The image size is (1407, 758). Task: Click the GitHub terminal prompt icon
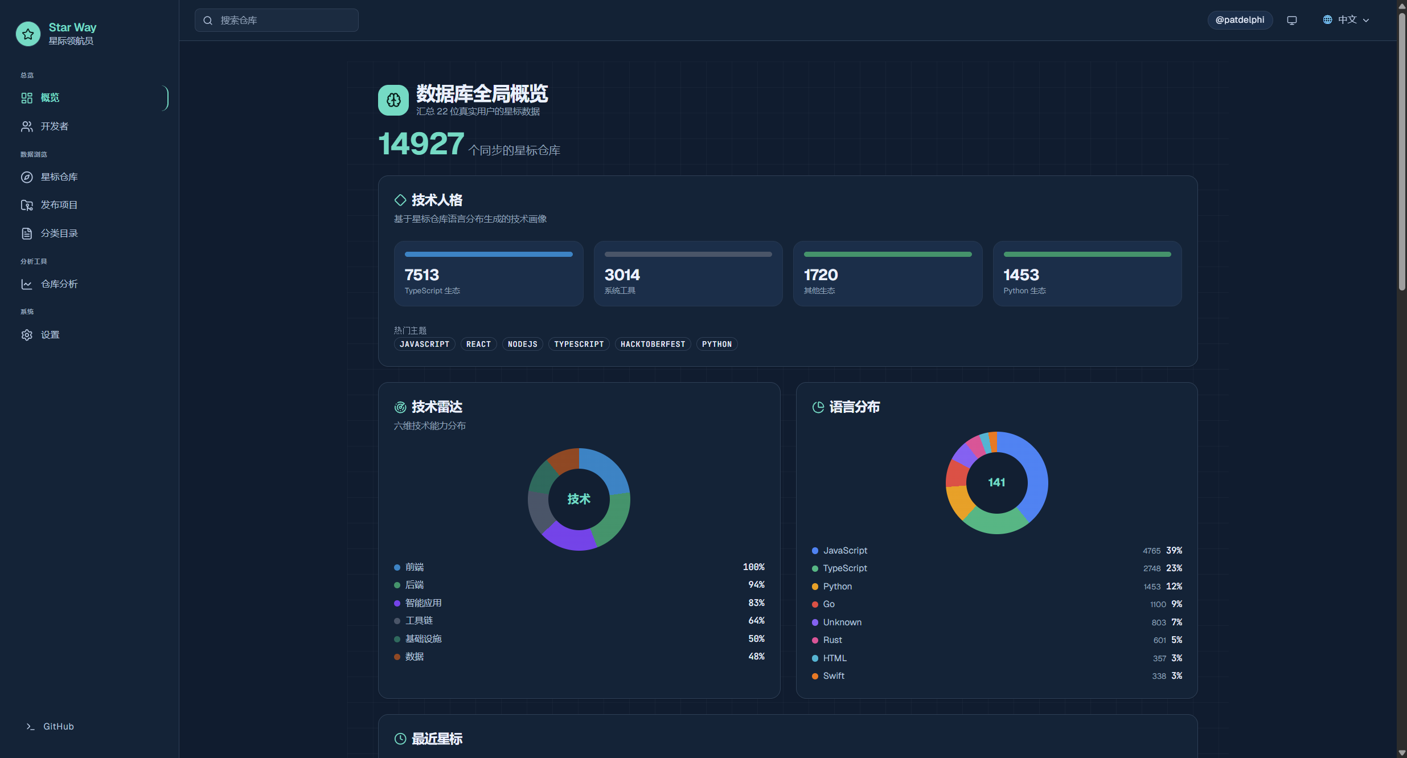pyautogui.click(x=30, y=727)
